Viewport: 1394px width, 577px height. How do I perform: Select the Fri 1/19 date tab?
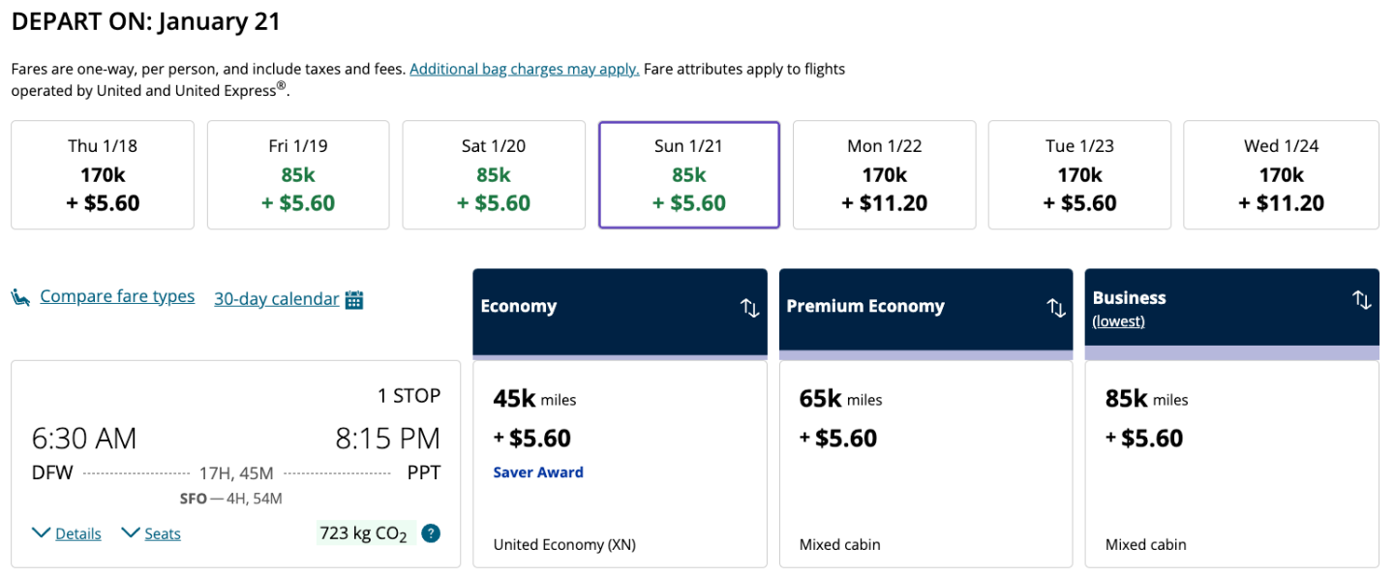[x=298, y=175]
